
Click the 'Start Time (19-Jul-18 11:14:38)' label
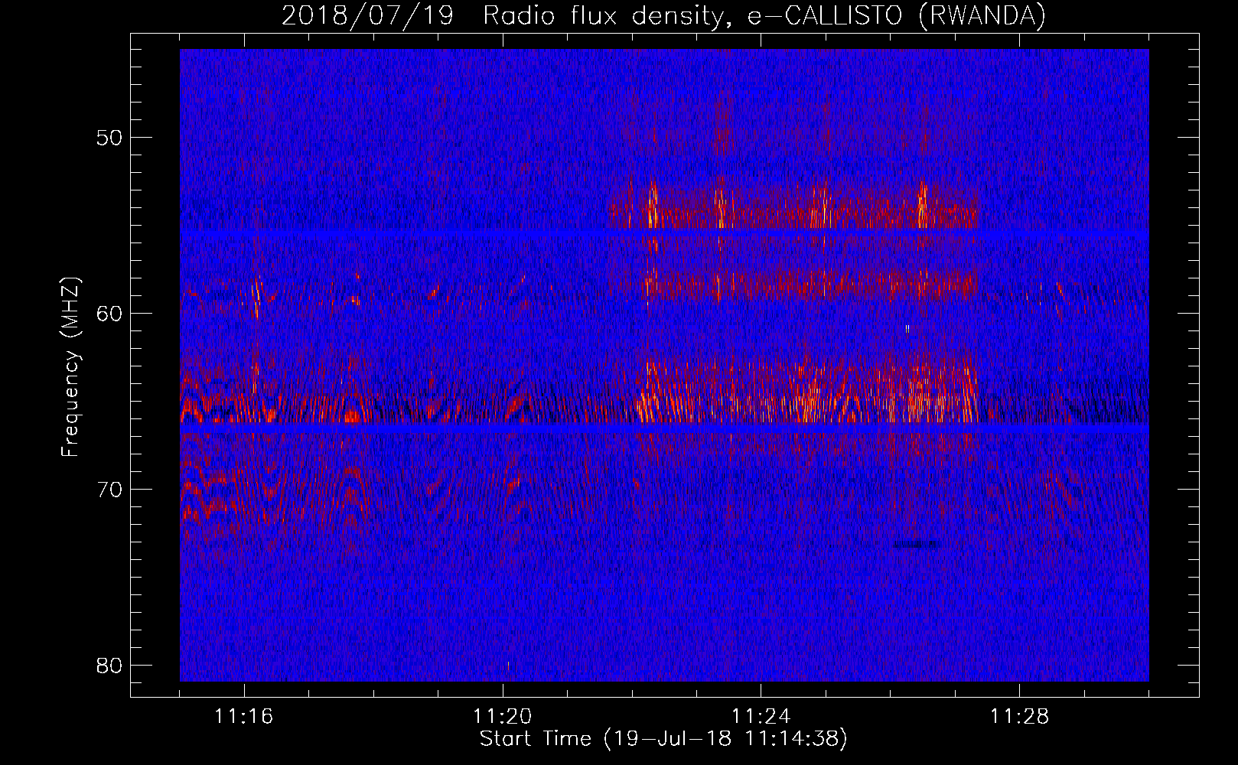point(663,739)
